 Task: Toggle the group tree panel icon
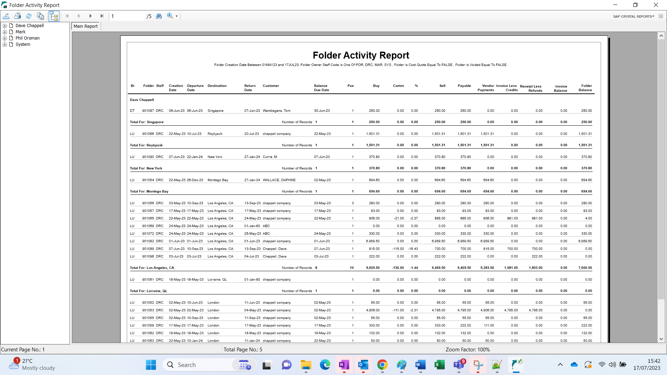tap(54, 16)
